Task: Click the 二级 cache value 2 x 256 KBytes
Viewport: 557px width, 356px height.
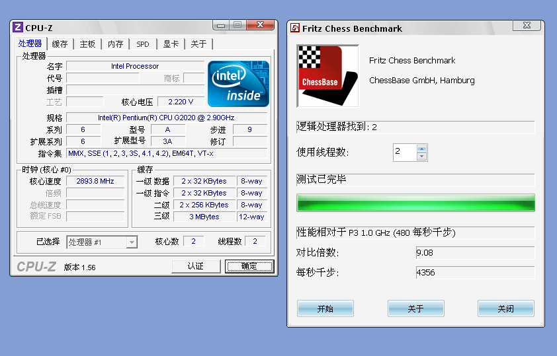Action: (x=204, y=205)
